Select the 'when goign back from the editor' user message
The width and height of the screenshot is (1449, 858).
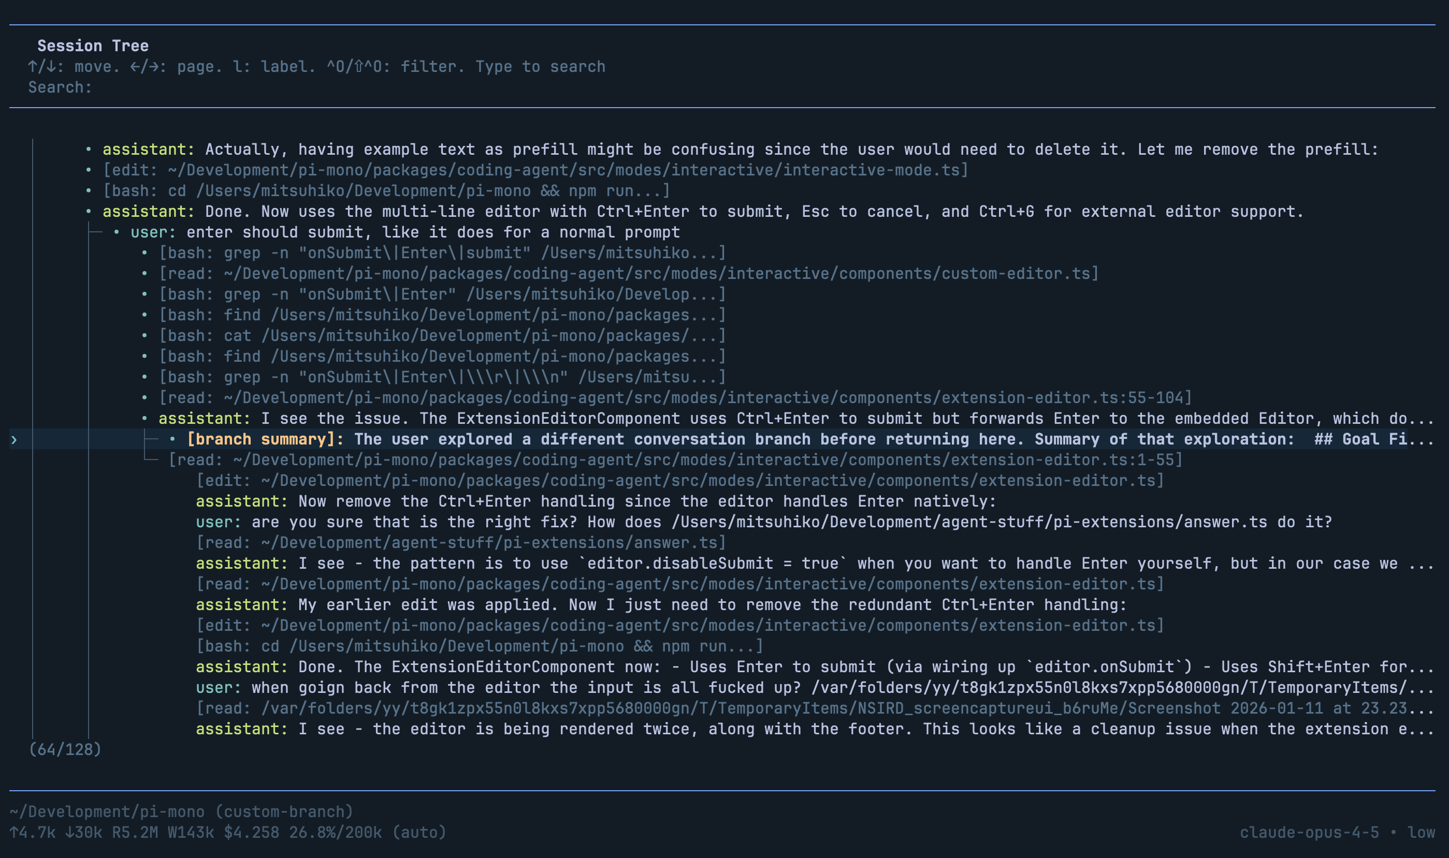pyautogui.click(x=810, y=687)
